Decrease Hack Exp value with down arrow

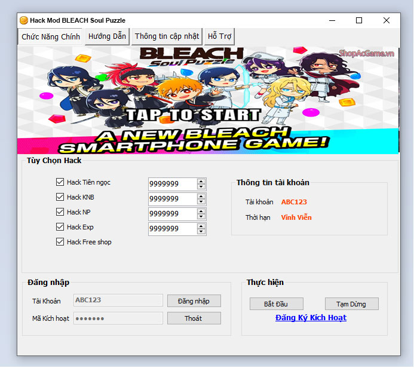coord(201,232)
